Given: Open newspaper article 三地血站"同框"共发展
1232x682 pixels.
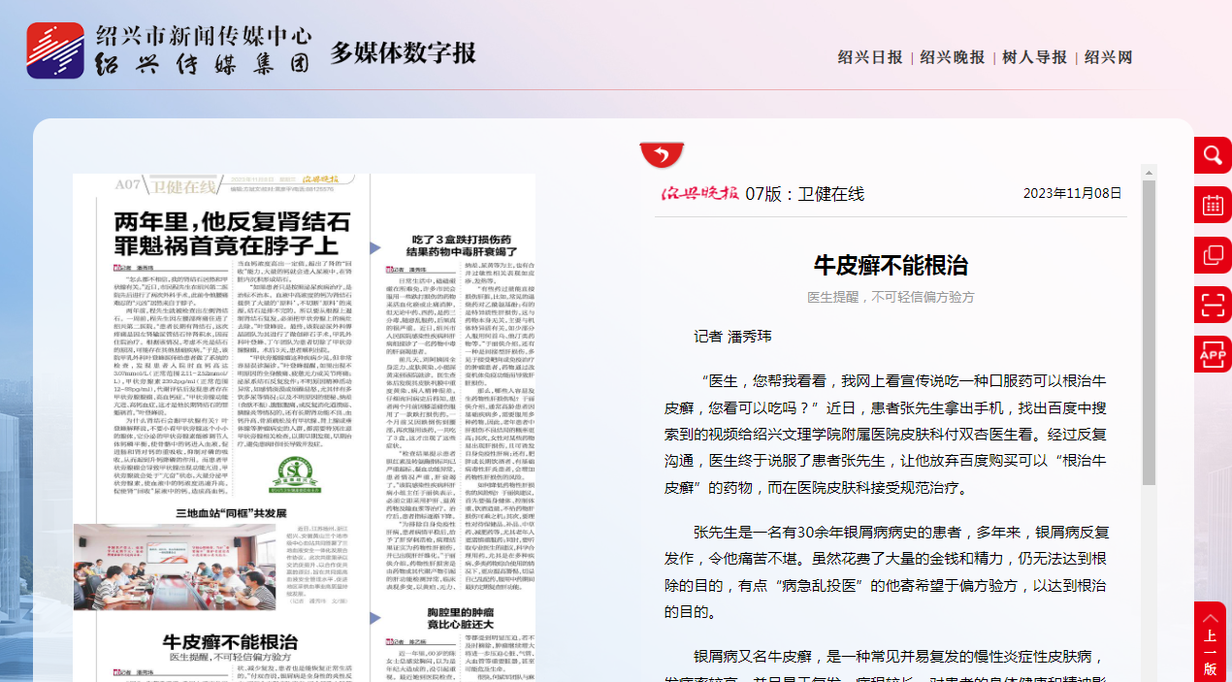Looking at the screenshot, I should [x=229, y=512].
